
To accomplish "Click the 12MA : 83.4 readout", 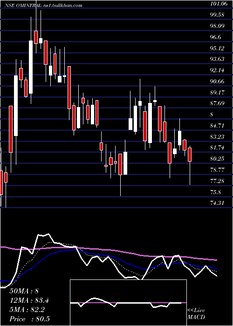I will coord(29,300).
